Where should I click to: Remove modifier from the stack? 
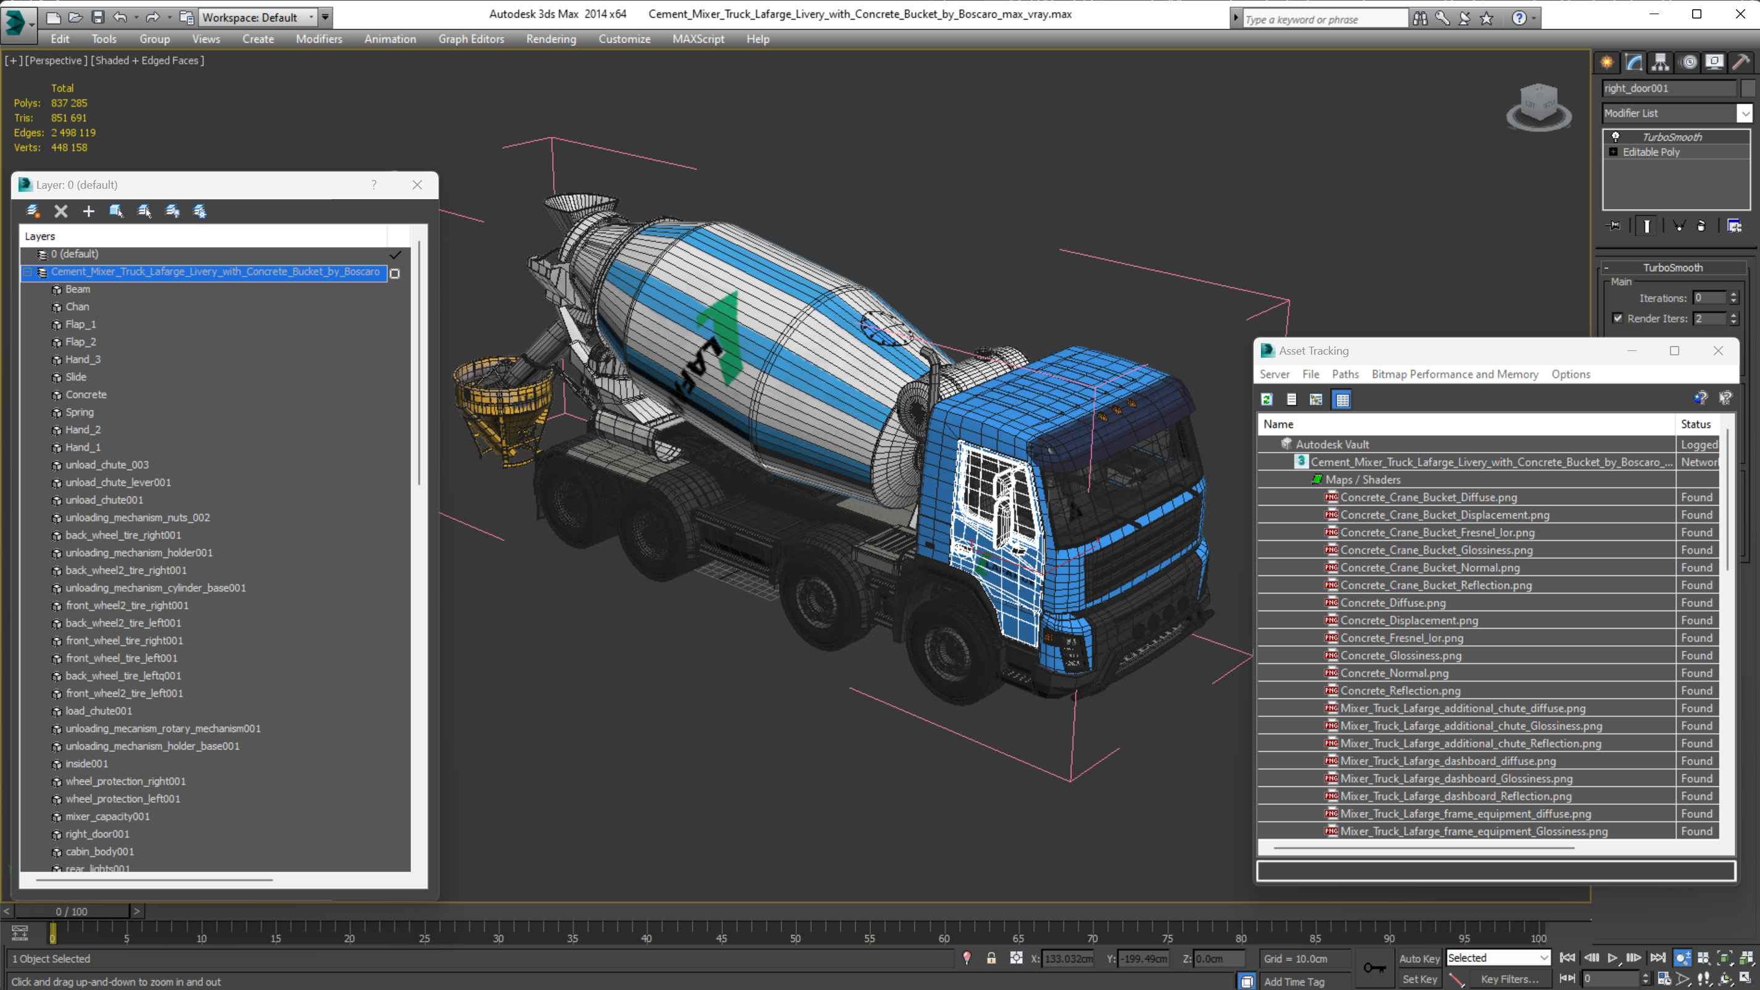[1701, 226]
